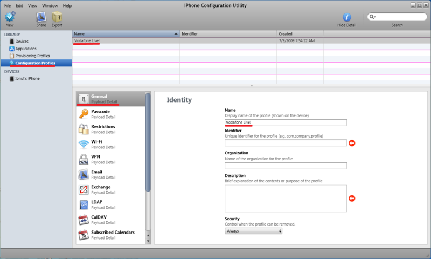
Task: Select Configuration Profiles in the sidebar
Action: coord(36,63)
